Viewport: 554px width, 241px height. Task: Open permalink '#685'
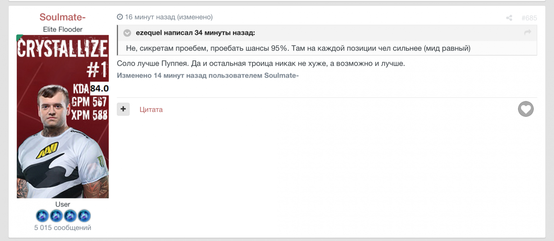coord(529,17)
